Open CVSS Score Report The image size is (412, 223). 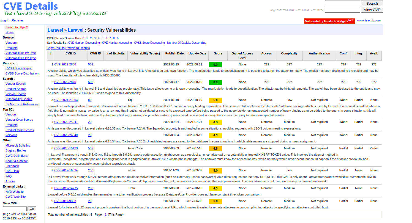click(x=19, y=68)
